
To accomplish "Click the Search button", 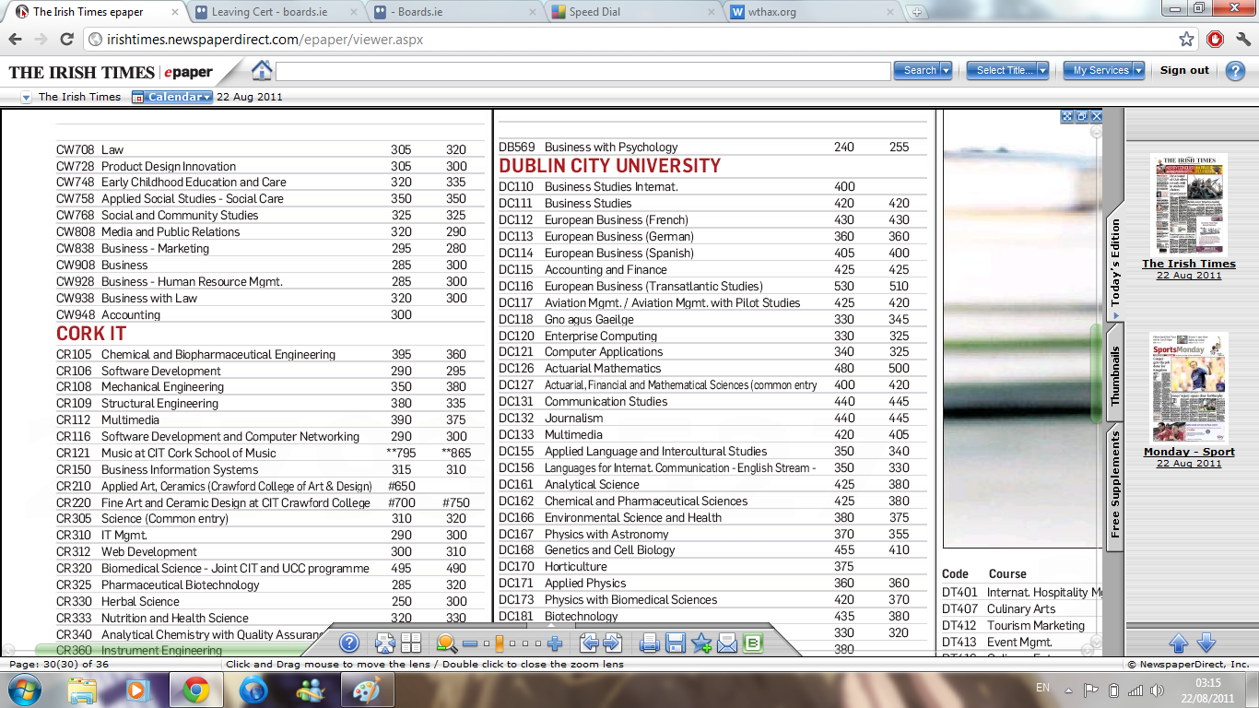I will click(919, 70).
